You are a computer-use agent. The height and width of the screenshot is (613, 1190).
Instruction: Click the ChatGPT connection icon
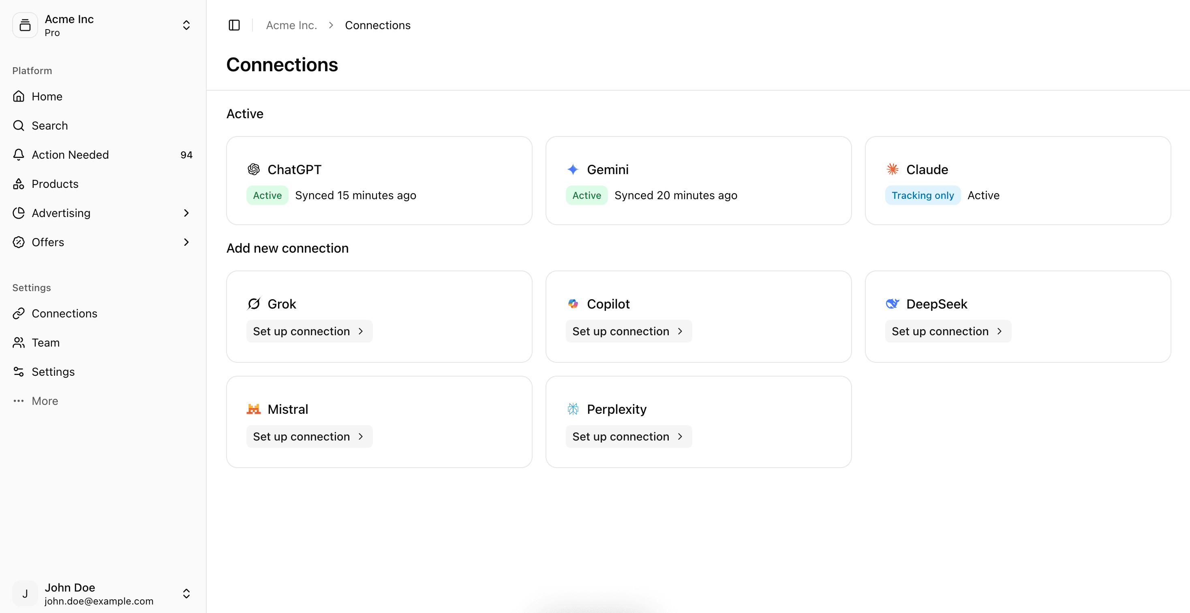254,169
